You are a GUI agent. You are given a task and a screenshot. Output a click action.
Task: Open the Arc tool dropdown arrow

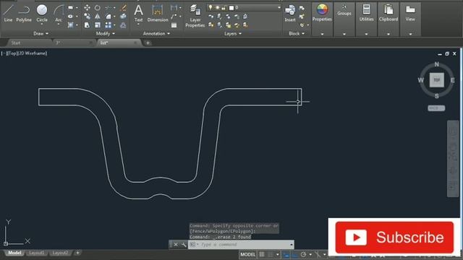(x=59, y=25)
